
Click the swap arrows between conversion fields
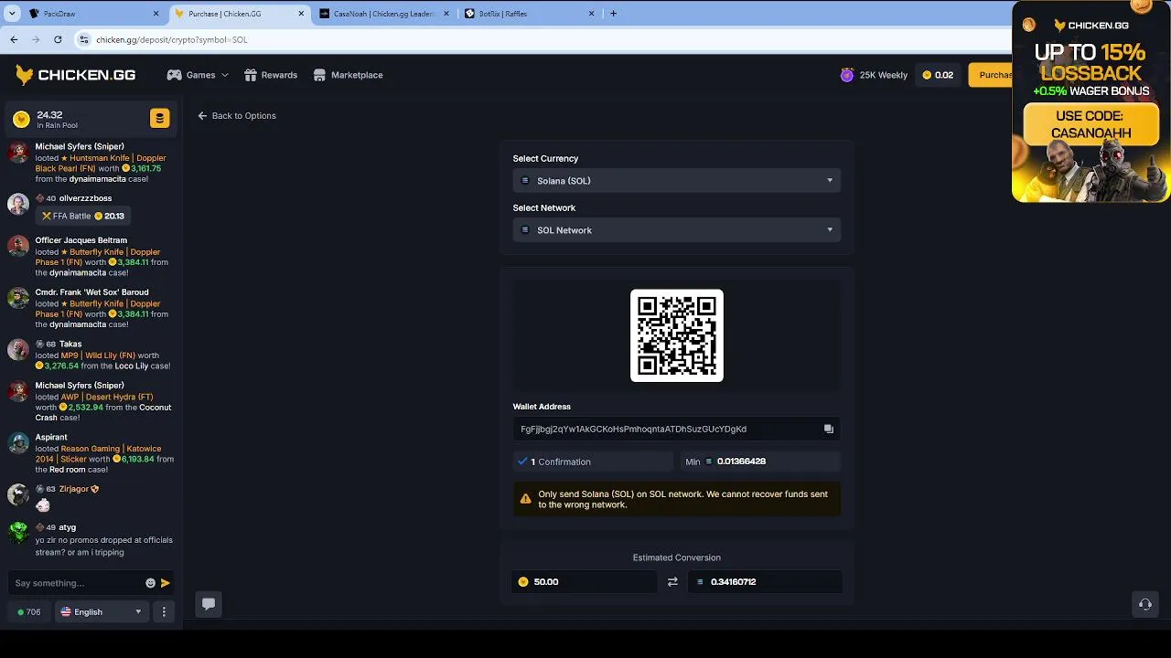672,581
